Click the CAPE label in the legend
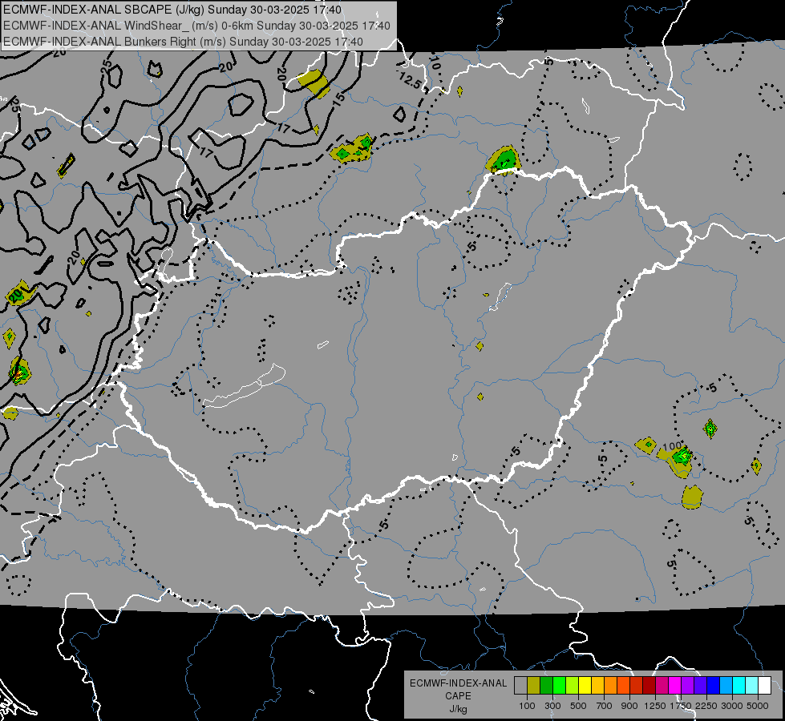This screenshot has width=785, height=721. pos(458,696)
